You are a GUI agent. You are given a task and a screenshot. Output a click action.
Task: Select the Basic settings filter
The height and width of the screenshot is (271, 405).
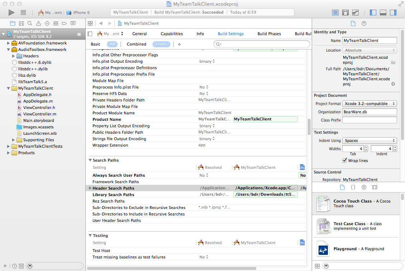95,44
